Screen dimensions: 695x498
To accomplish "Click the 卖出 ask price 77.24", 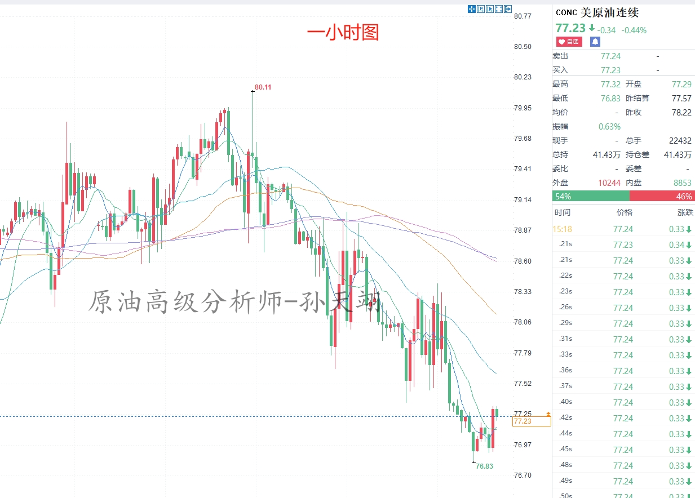I will coord(610,56).
